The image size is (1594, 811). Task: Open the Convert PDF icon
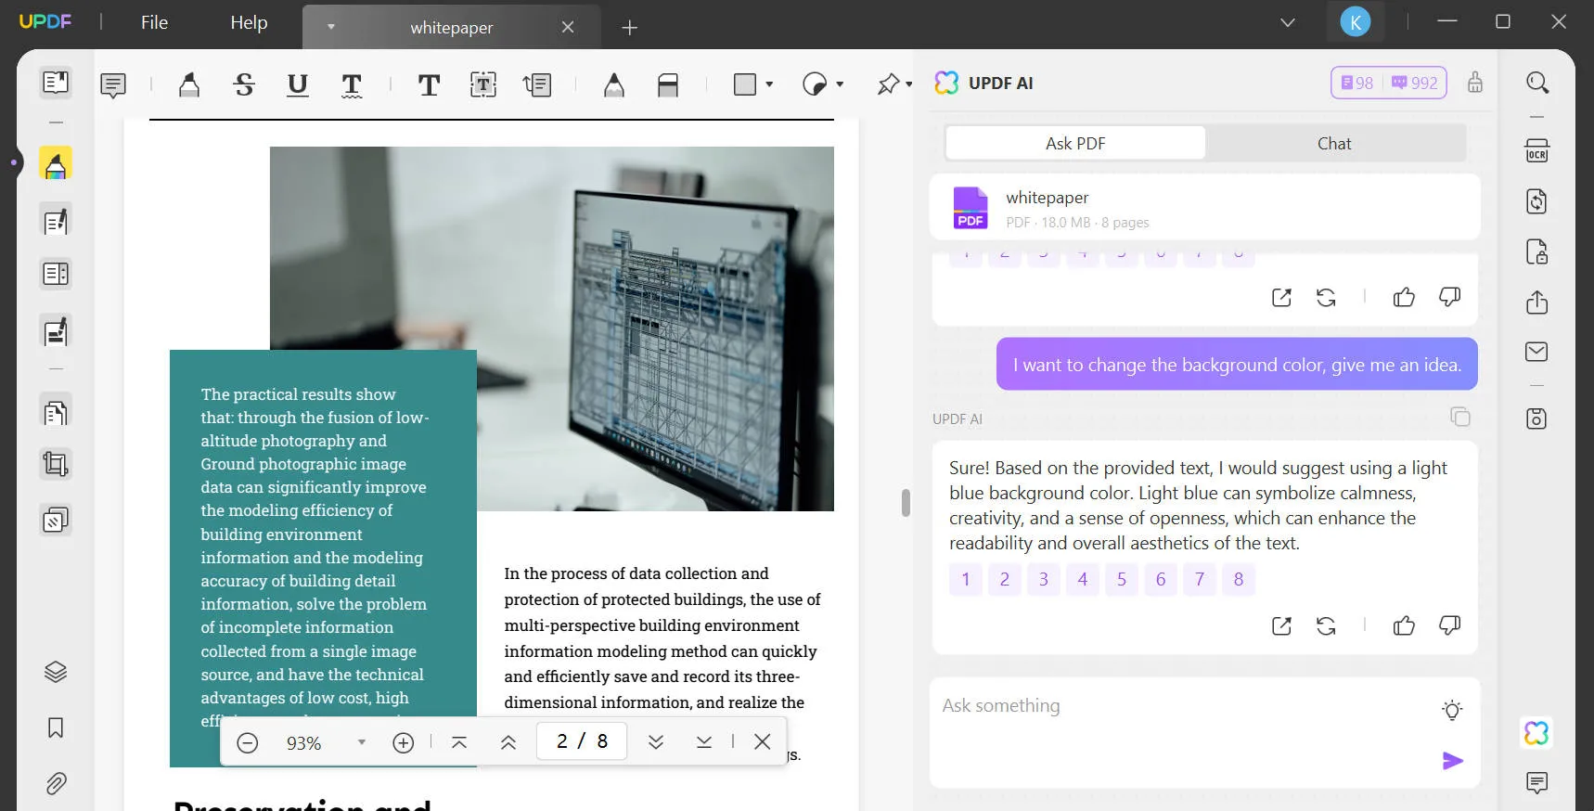1537,201
